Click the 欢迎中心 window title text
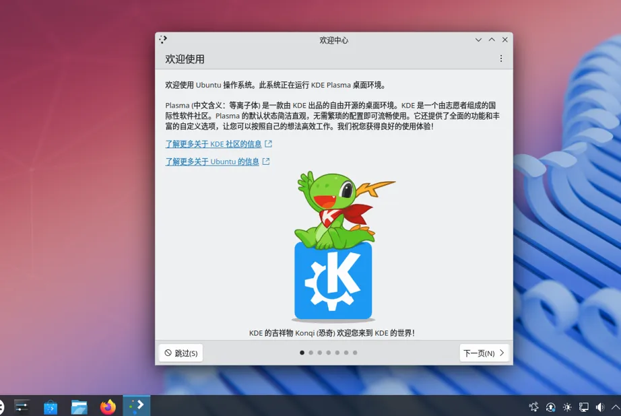 334,40
